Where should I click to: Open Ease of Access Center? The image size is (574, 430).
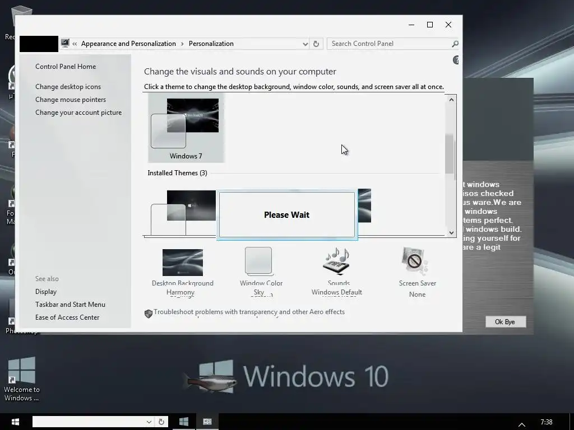(x=67, y=317)
